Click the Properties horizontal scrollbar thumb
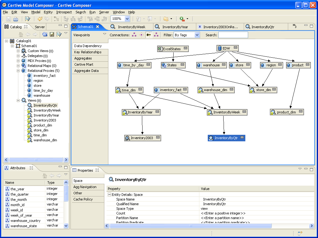Viewport: 318px width, 238px height. coord(190,226)
